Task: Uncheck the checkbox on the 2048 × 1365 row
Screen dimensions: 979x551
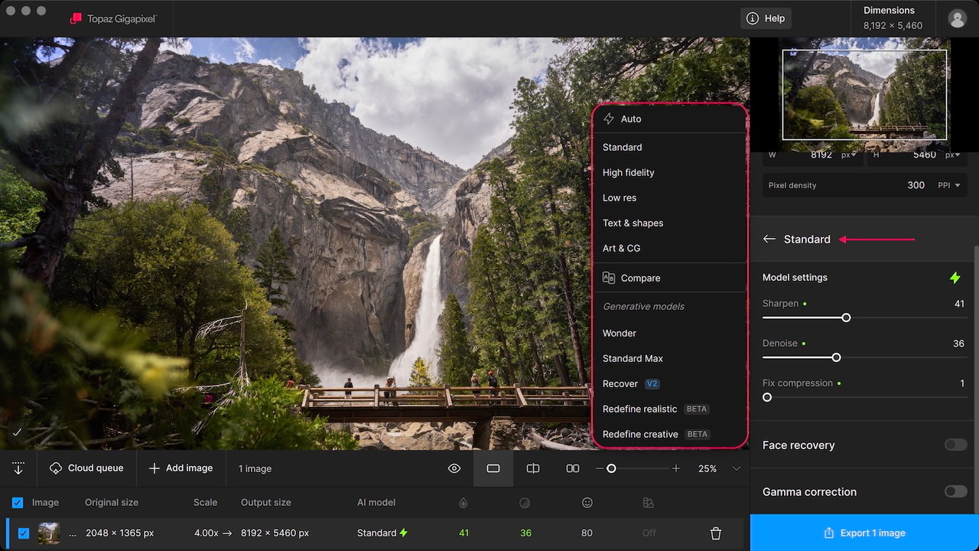Action: (24, 533)
